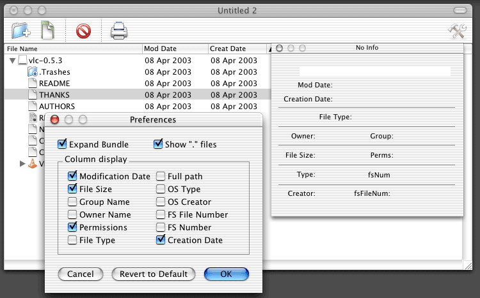Click the add folder toolbar icon
Screen dimensions: 480x298
pos(21,30)
